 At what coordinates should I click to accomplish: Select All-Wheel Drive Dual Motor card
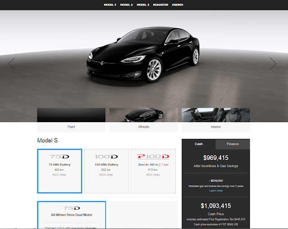(72, 215)
